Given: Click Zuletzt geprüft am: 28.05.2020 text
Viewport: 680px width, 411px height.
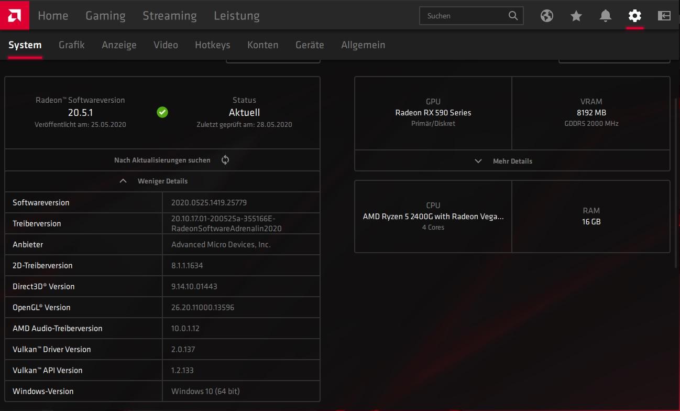Looking at the screenshot, I should [244, 125].
